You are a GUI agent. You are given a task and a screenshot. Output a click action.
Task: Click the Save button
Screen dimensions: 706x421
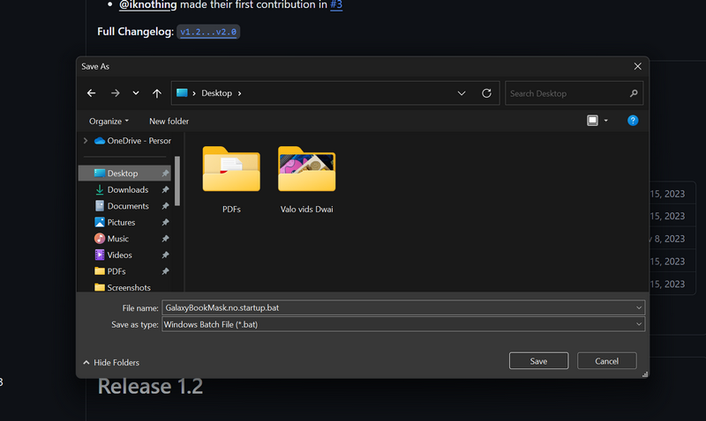(x=538, y=361)
